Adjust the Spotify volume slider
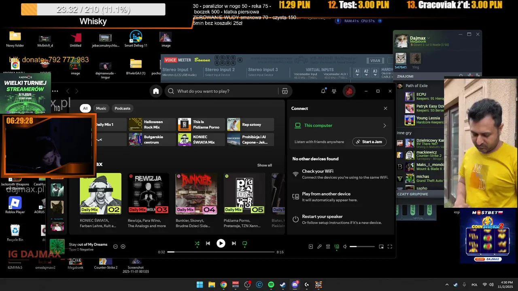Screen dimensions: 518x291 tap(362, 247)
